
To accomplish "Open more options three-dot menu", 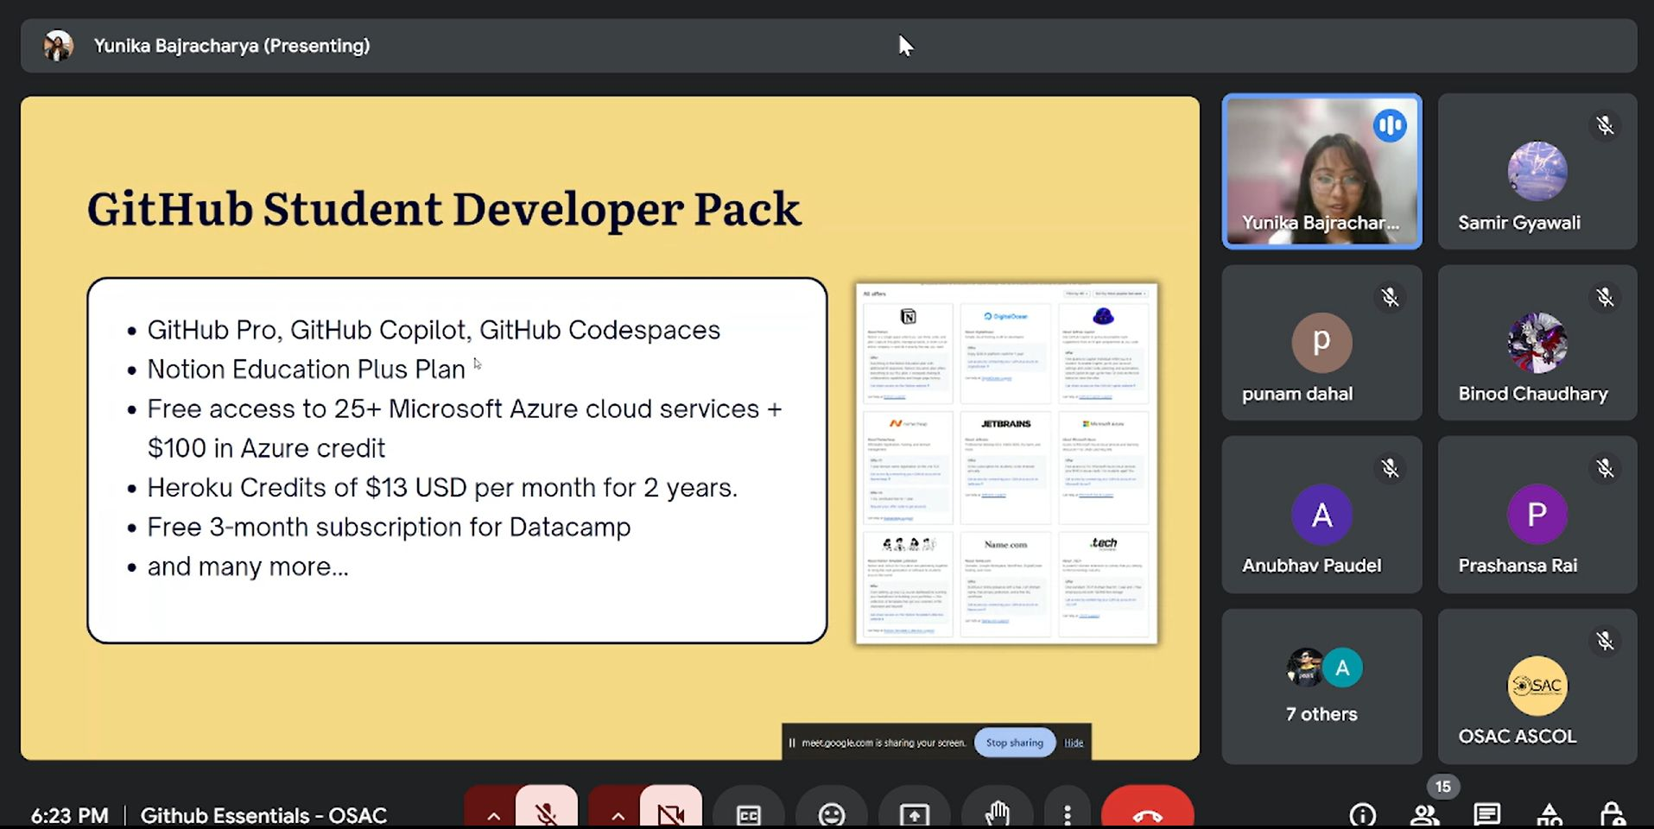I will pyautogui.click(x=1068, y=813).
